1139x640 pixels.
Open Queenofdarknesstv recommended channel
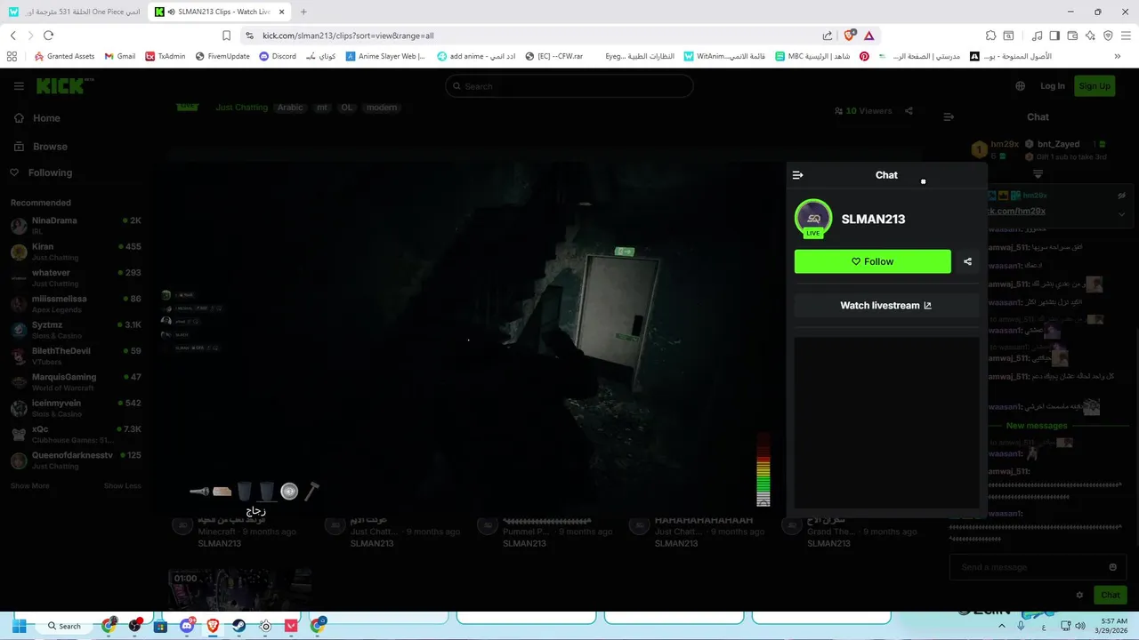pos(76,460)
